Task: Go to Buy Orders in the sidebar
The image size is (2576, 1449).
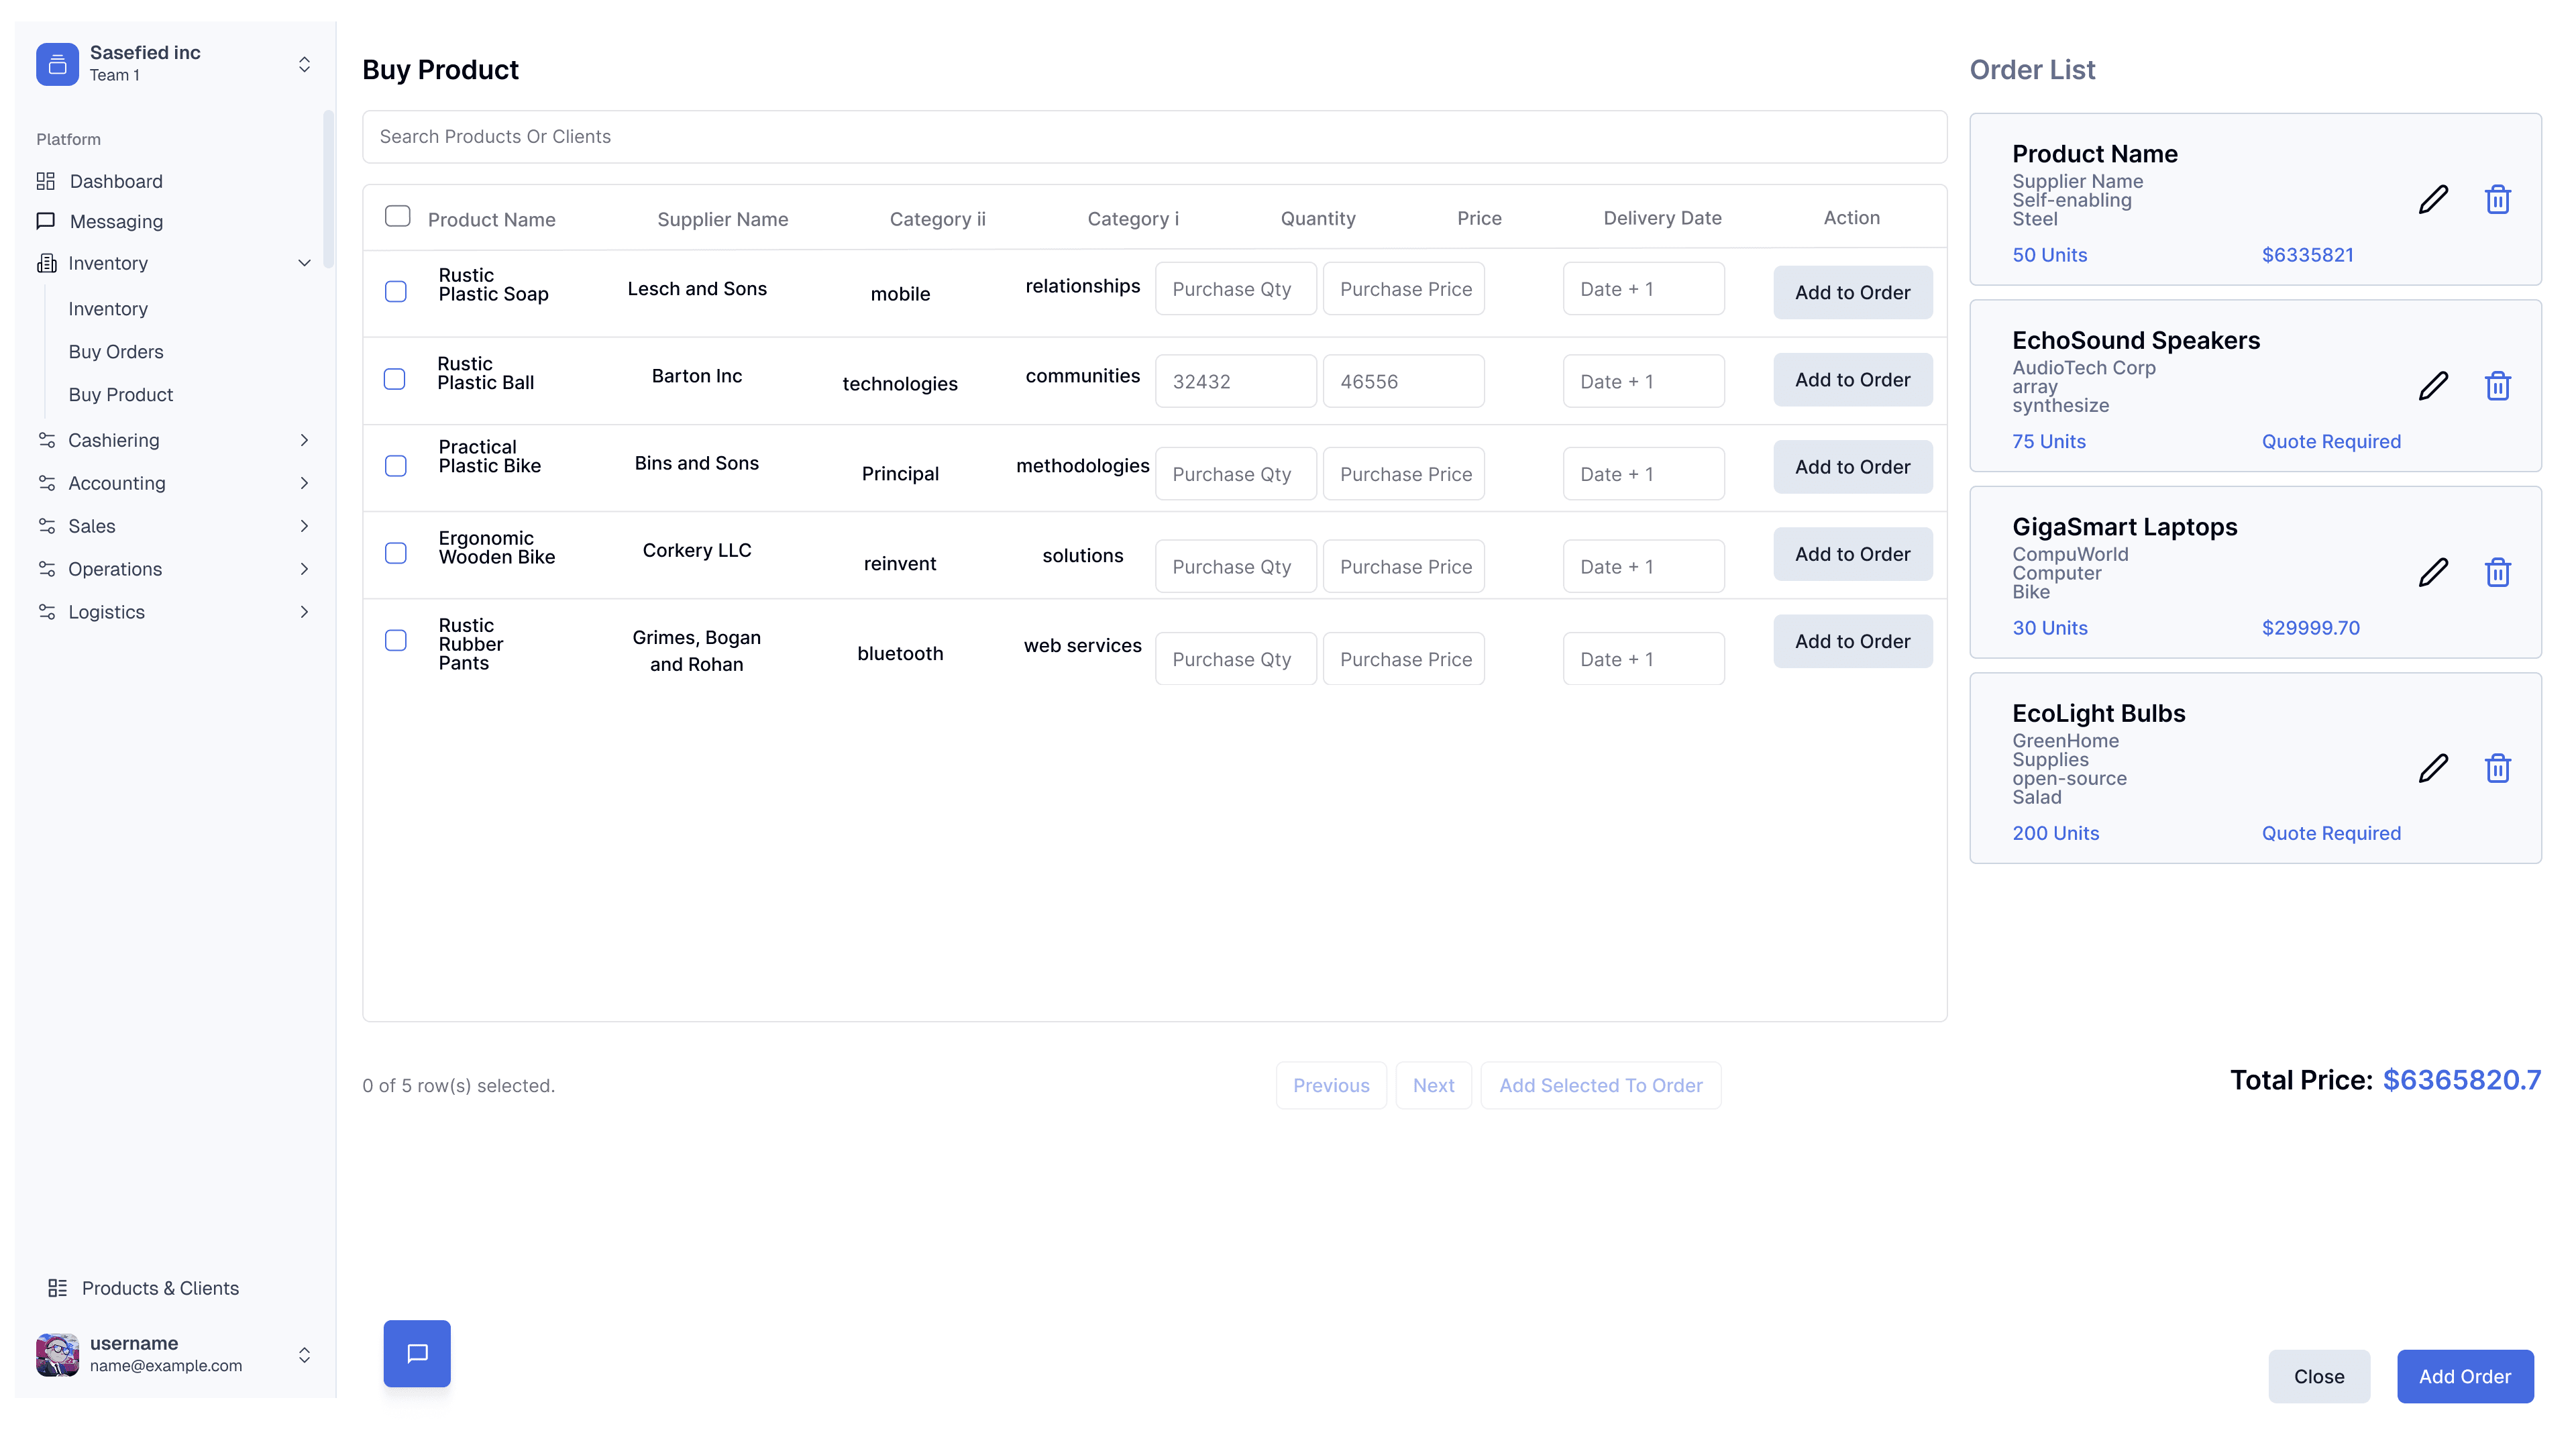Action: point(116,352)
